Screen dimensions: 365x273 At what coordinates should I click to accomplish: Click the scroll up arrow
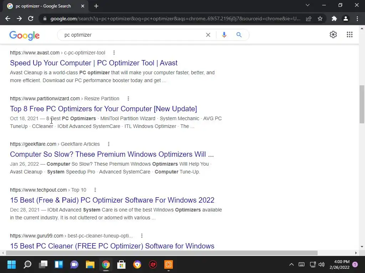(362, 28)
